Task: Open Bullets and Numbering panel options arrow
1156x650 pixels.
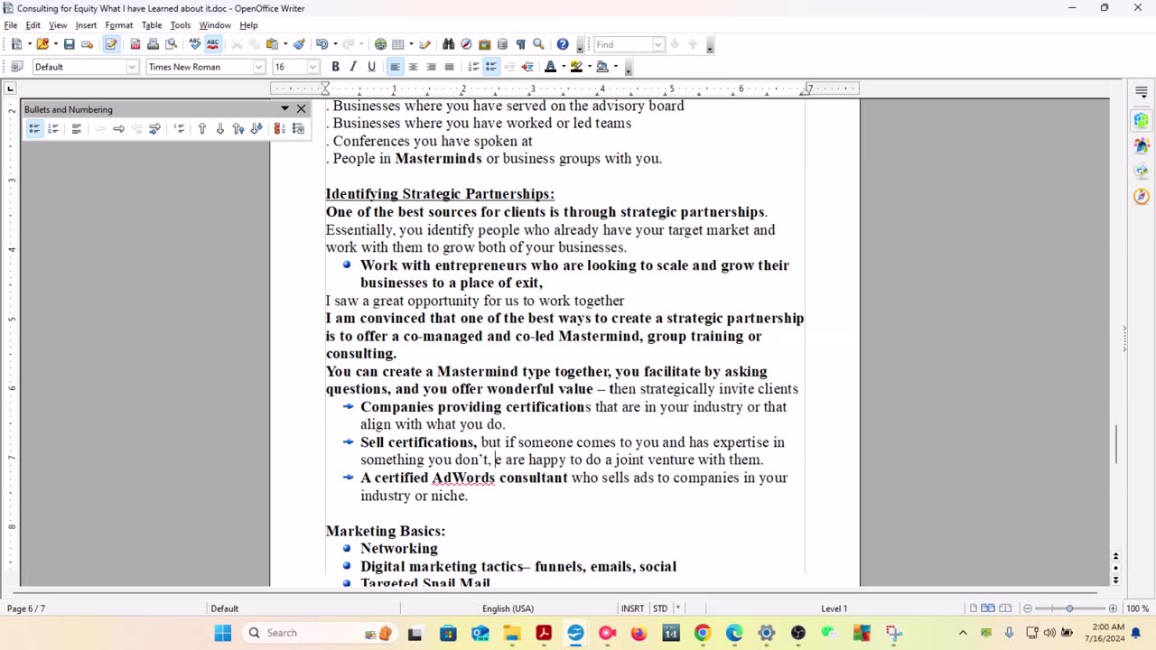Action: [284, 109]
